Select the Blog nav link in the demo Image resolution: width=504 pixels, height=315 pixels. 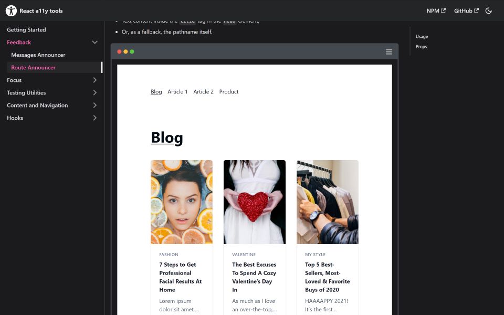[x=156, y=91]
